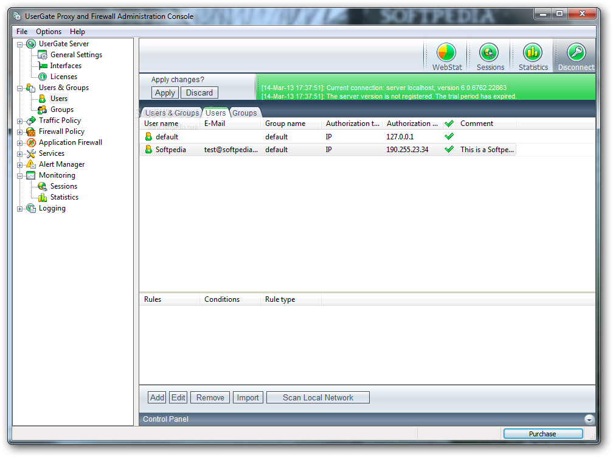Click the checkmark column header icon
The width and height of the screenshot is (613, 457).
pos(449,124)
